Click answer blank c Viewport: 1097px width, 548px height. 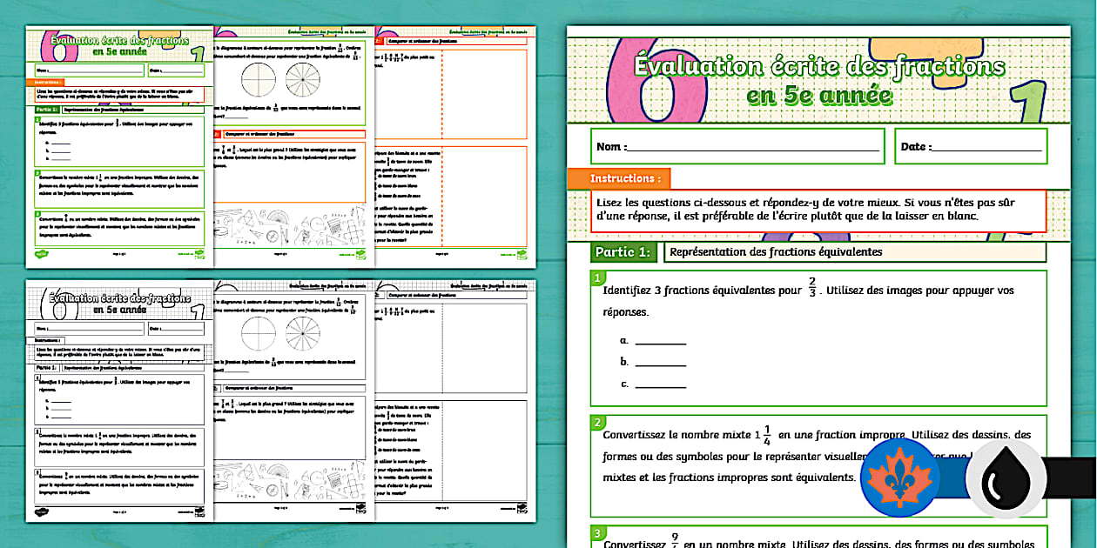click(x=660, y=384)
